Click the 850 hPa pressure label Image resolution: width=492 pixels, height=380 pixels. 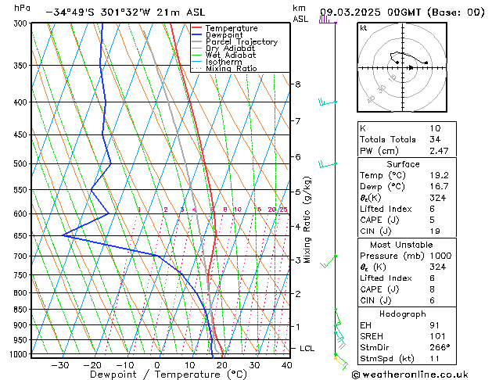point(22,310)
